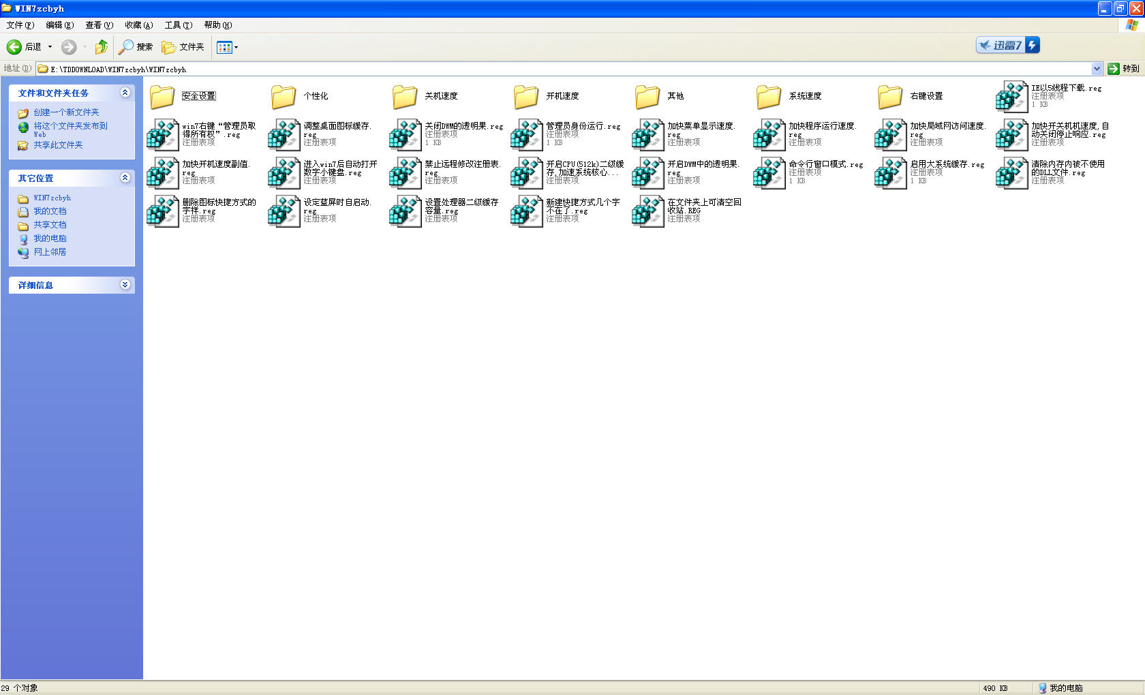Select 启用大系统缓存.reg file icon
Image resolution: width=1145 pixels, height=695 pixels.
[890, 173]
